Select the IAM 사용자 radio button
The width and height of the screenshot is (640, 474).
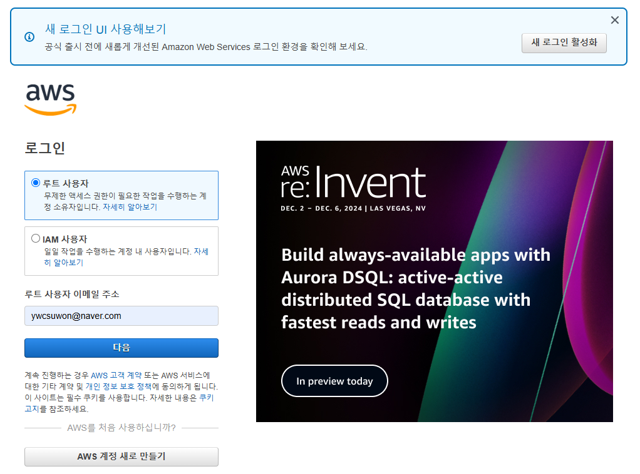(36, 238)
